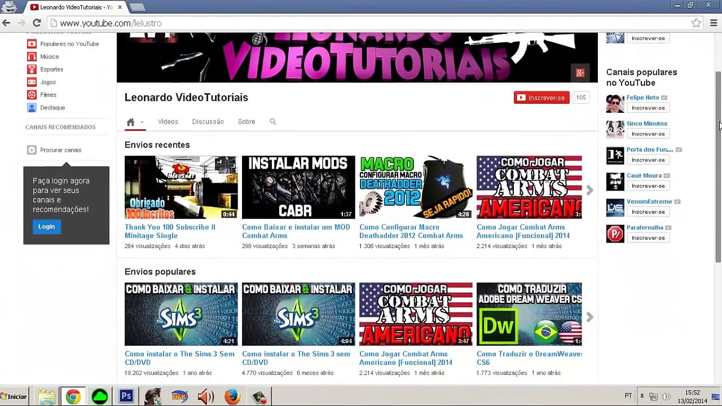Click Porta dos Fundos avatar icon

click(615, 156)
